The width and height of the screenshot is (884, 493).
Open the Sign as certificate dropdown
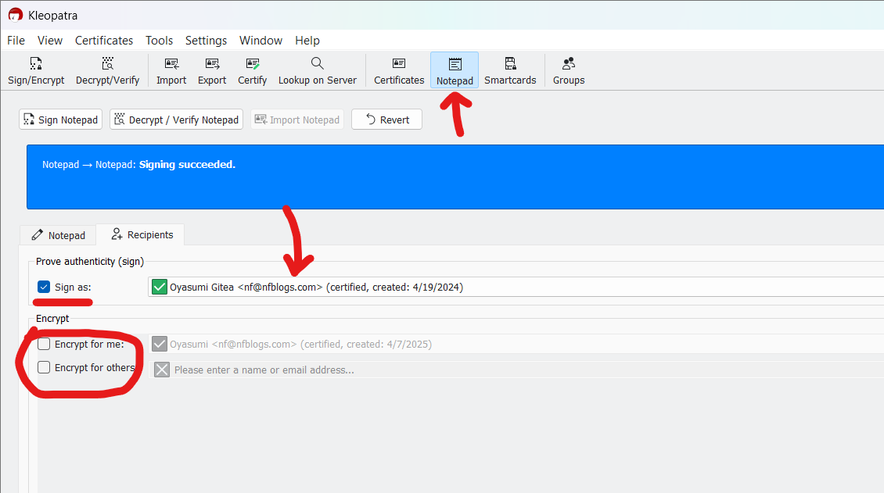[x=516, y=288]
